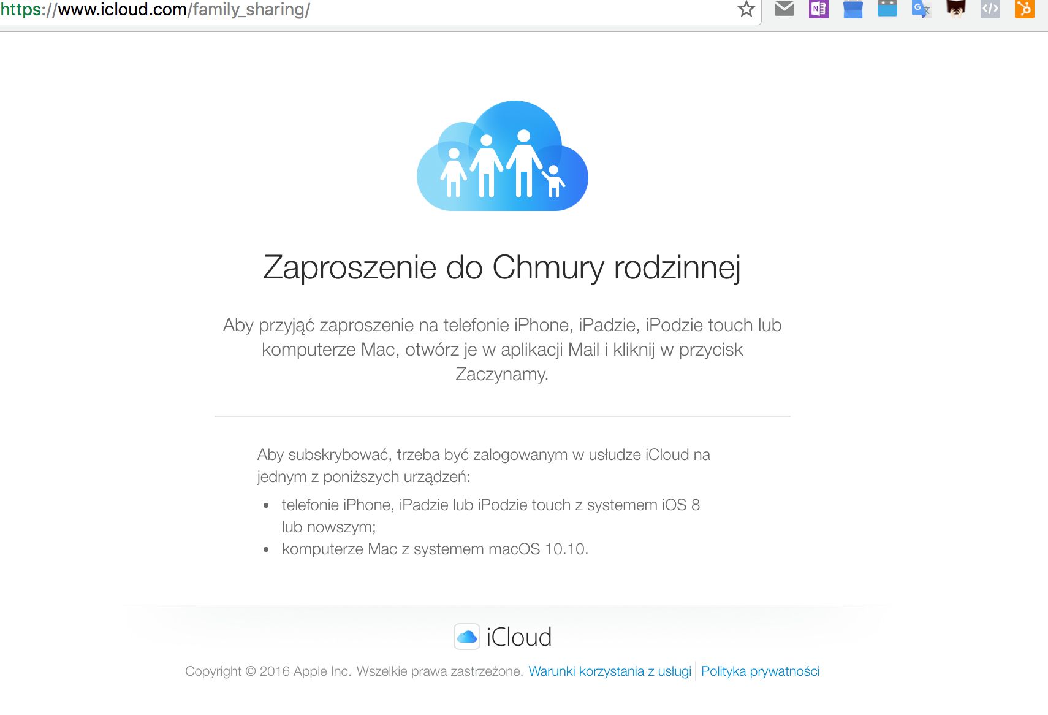Open the mail envelope extension
Viewport: 1048px width, 715px height.
coord(784,8)
